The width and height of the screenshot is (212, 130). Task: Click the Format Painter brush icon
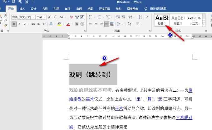[6, 26]
